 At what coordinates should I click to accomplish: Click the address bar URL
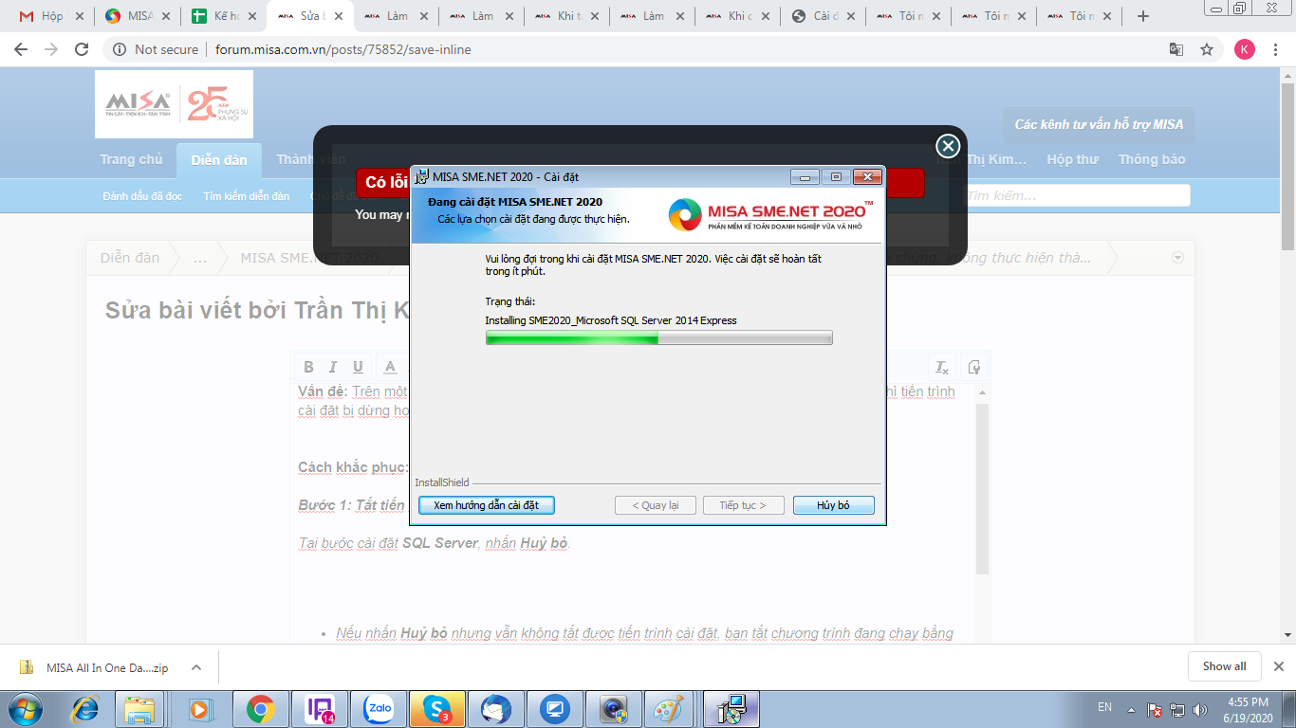pos(343,49)
